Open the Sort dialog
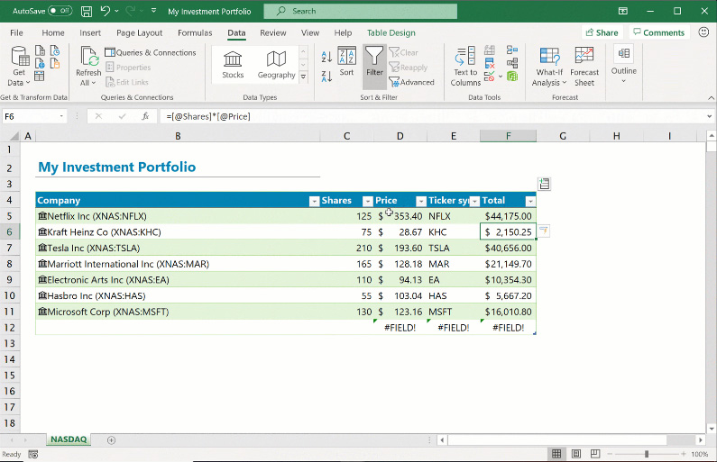 tap(346, 61)
